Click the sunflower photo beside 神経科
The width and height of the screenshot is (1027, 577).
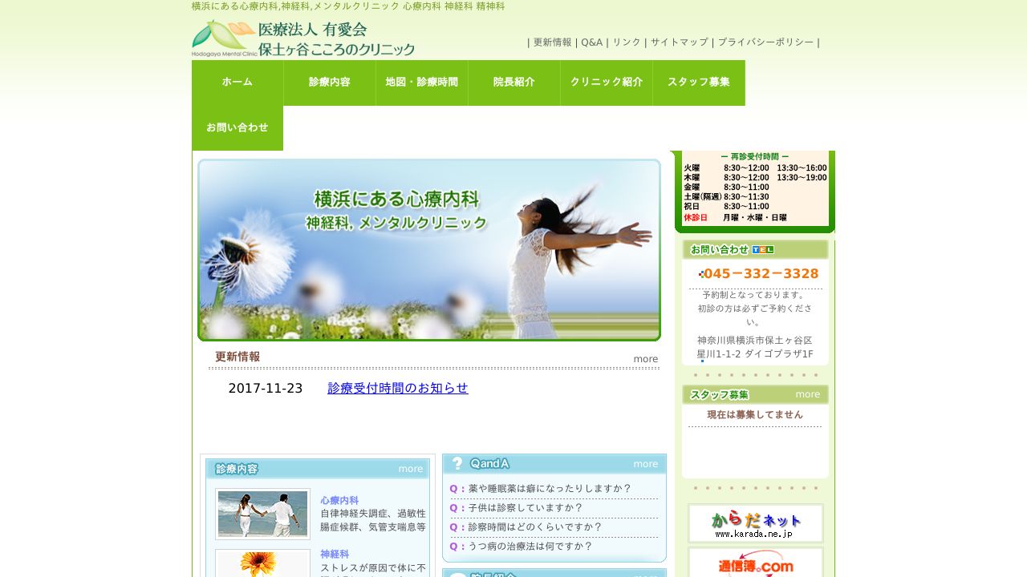tap(262, 566)
